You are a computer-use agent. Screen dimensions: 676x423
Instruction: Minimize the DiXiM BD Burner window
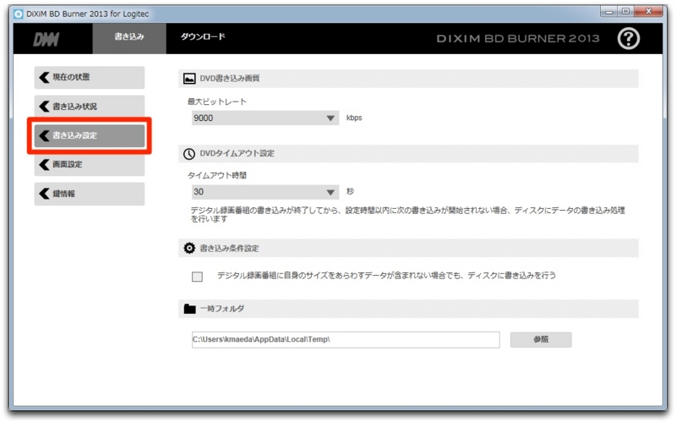pos(608,12)
